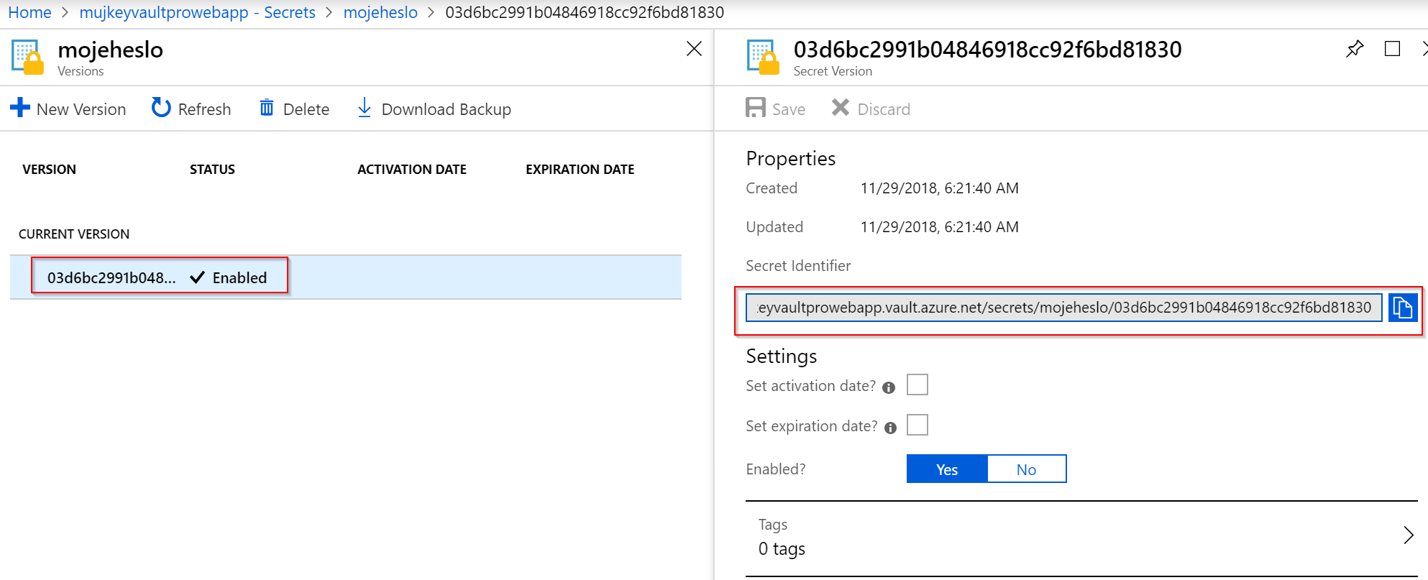Click the Discard X icon
This screenshot has height=580, width=1428.
[x=840, y=108]
